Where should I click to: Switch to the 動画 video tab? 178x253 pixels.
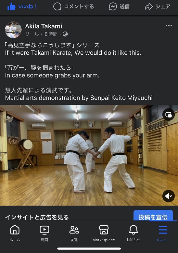tap(44, 233)
